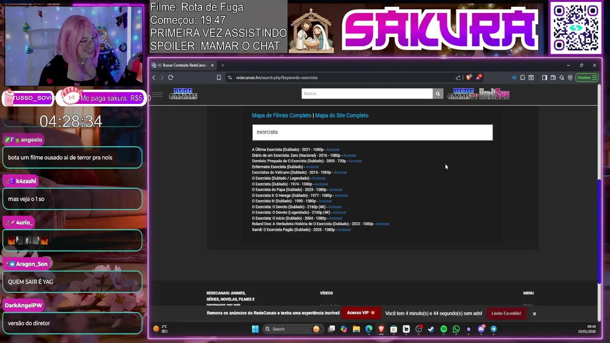The image size is (610, 343).
Task: Open the Brave Rewards triangle icon
Action: [479, 77]
